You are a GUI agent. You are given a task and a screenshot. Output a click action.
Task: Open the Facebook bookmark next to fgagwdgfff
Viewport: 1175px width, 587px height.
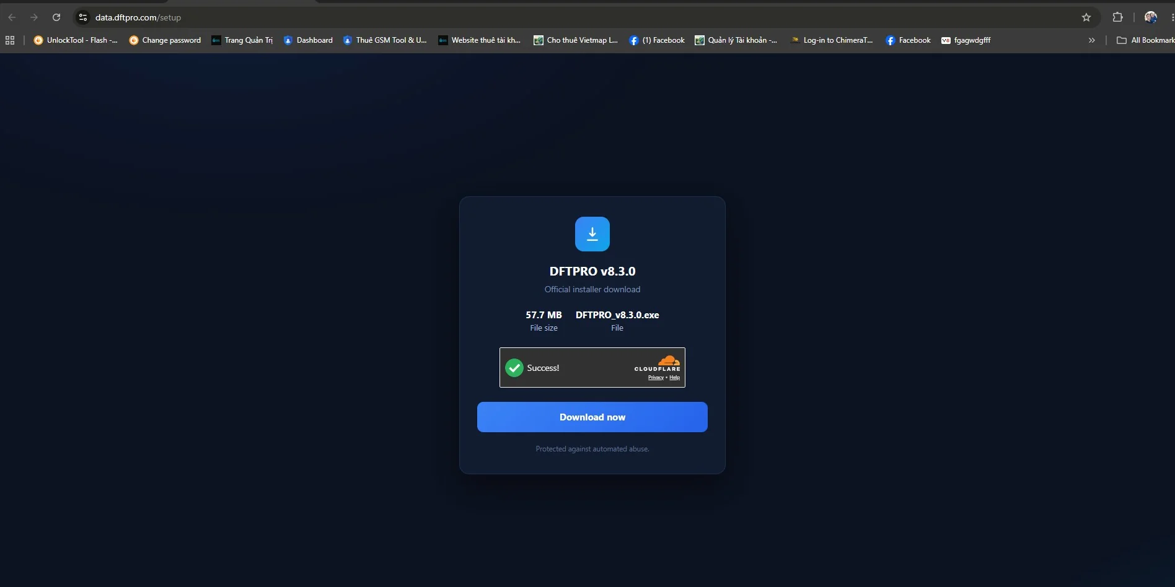909,40
